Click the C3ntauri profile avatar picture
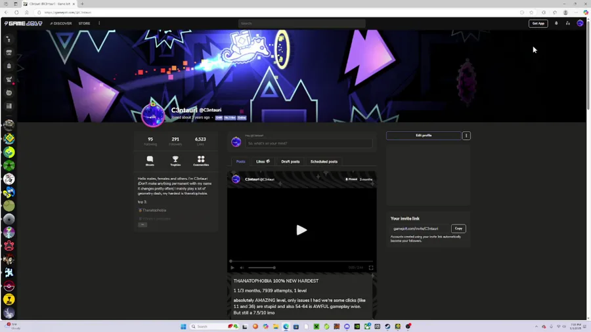The image size is (591, 332). coord(152,114)
